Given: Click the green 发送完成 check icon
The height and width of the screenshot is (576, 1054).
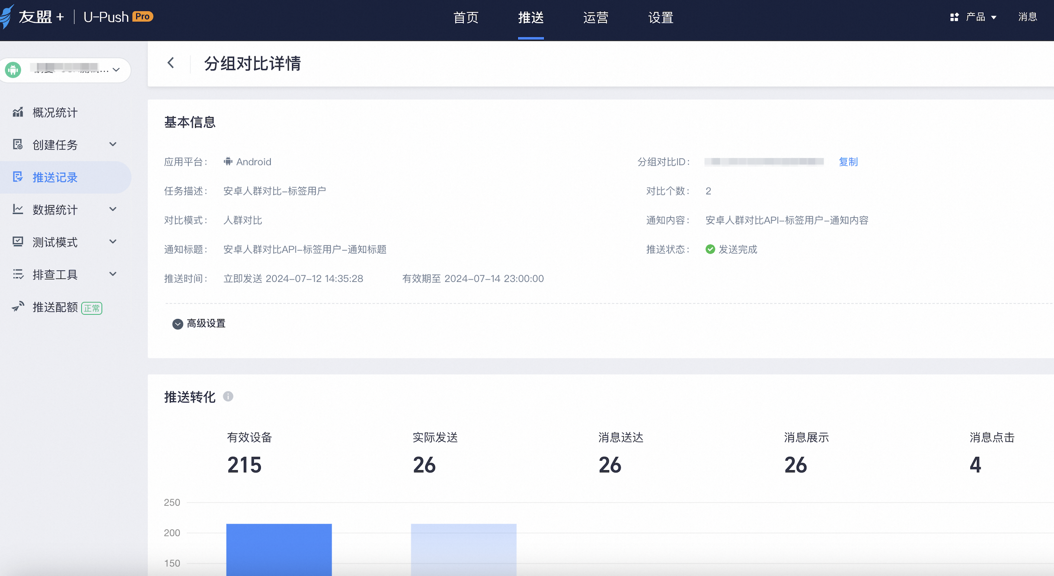Looking at the screenshot, I should pyautogui.click(x=710, y=249).
